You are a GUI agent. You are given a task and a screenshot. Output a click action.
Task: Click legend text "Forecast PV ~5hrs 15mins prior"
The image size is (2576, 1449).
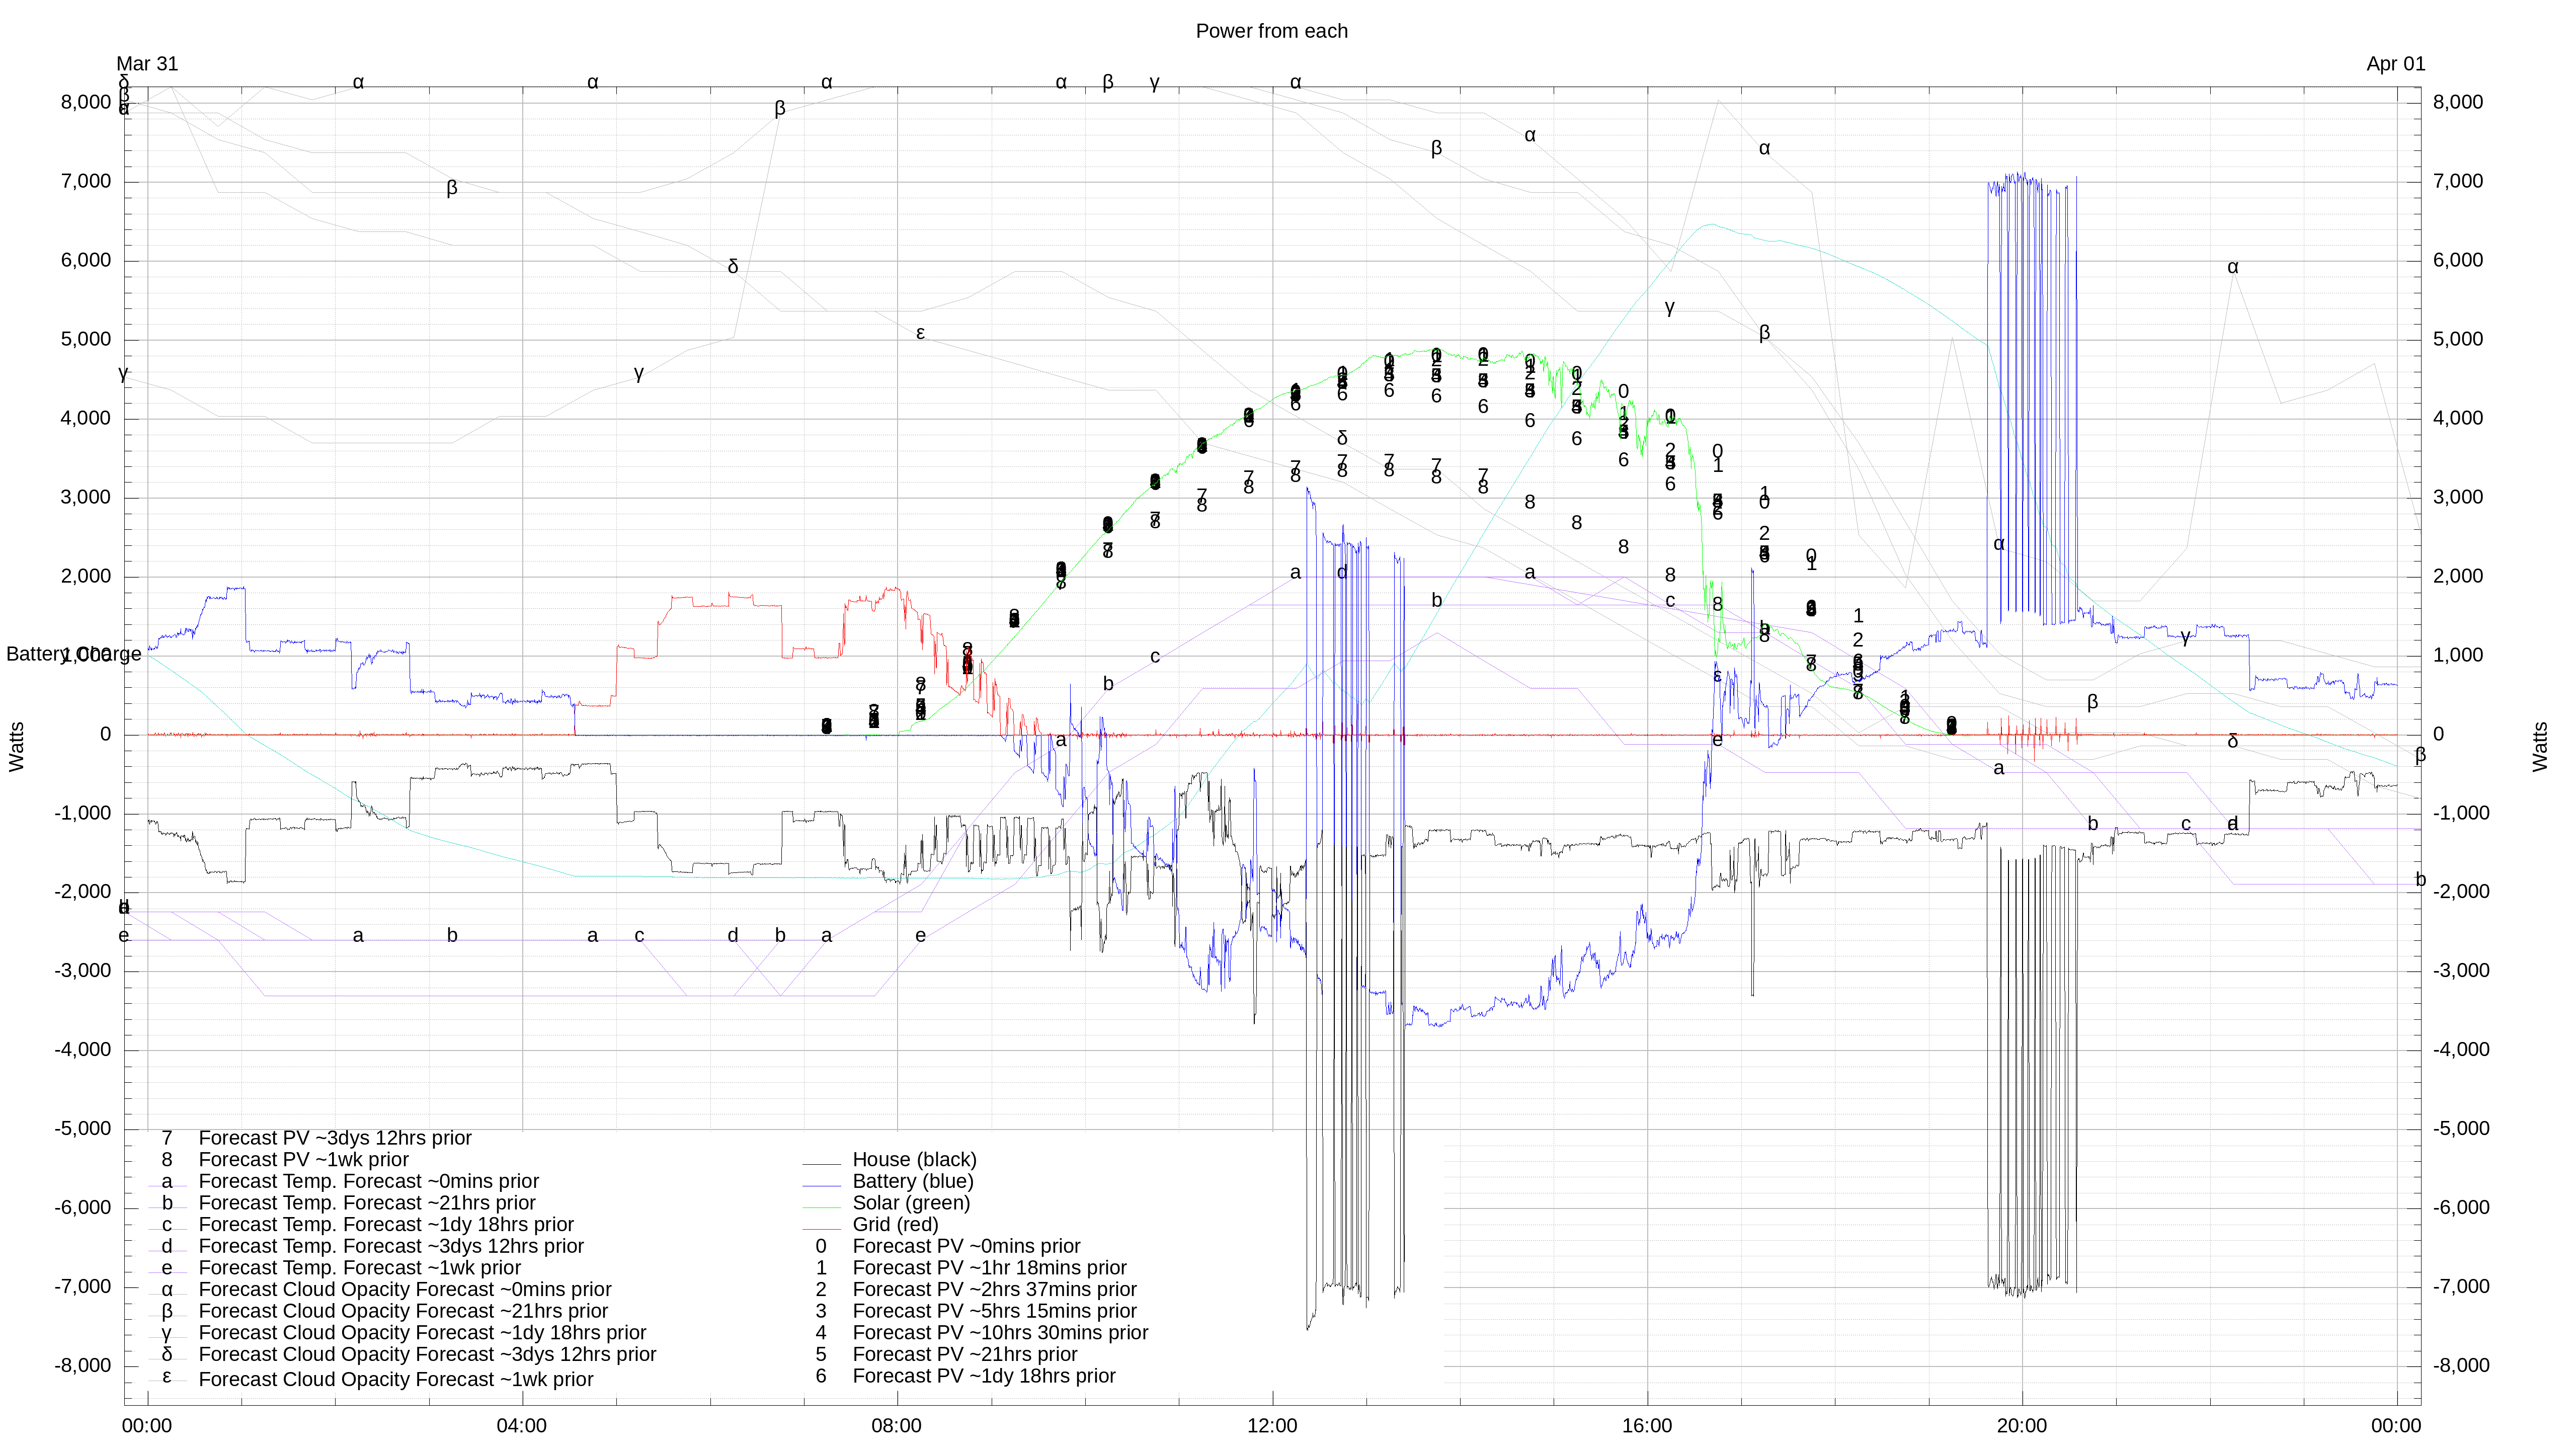994,1311
